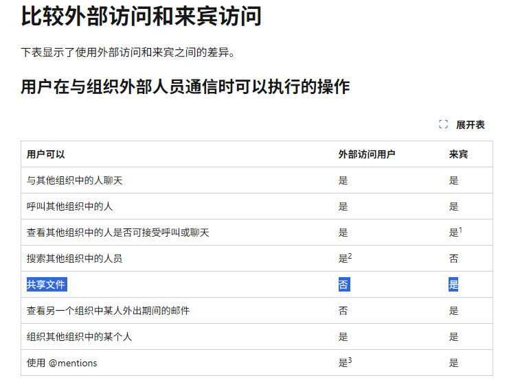Click the 下表显示了 intro paragraph
The width and height of the screenshot is (531, 391).
(x=128, y=52)
